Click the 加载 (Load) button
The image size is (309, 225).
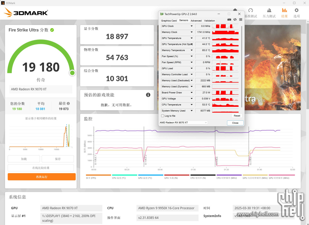(24, 159)
